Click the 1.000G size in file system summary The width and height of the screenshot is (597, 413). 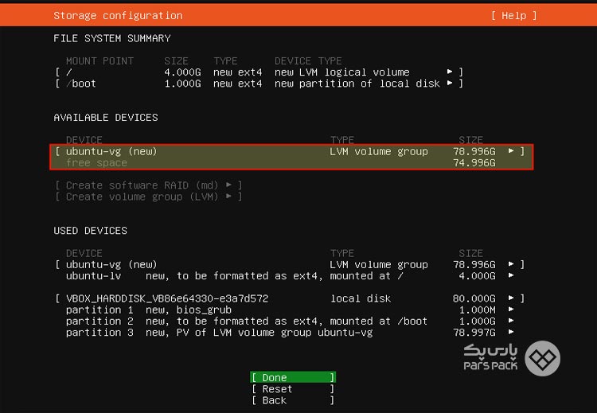pos(182,84)
